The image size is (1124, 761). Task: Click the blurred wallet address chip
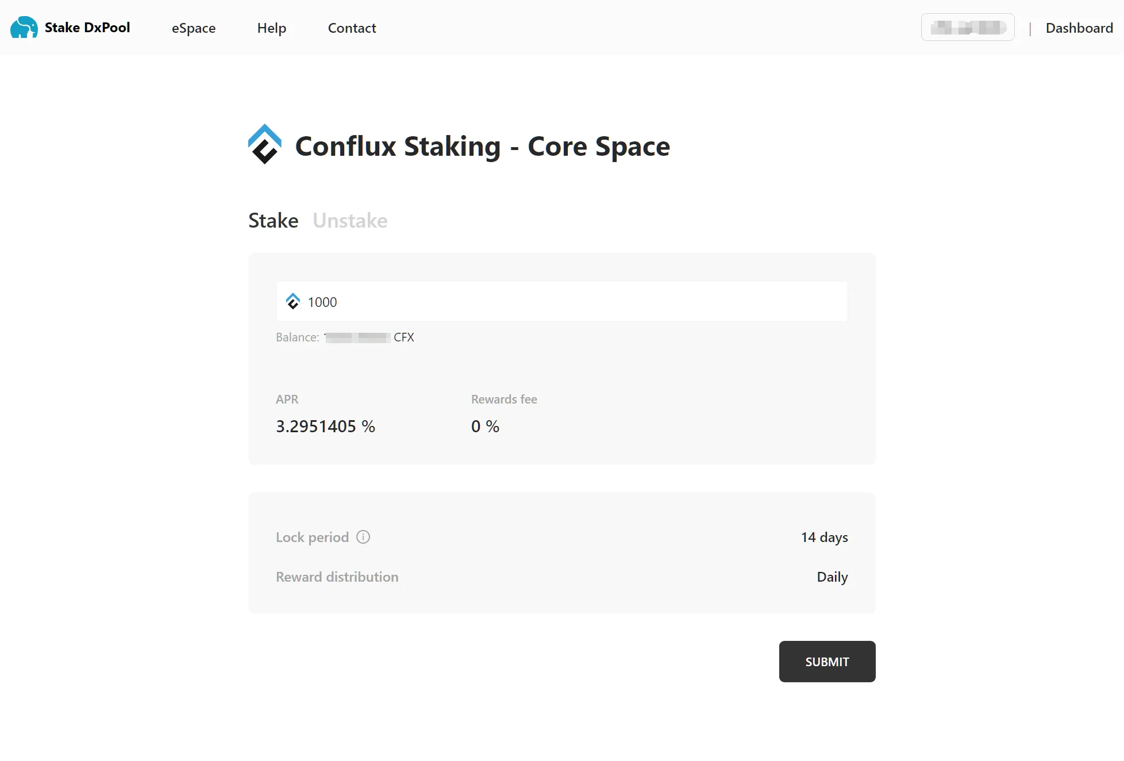(x=968, y=27)
